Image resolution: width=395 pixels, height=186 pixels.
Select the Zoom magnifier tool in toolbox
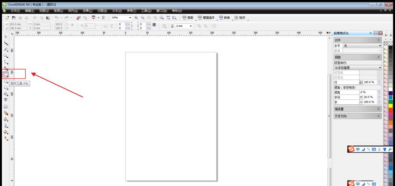pos(6,56)
